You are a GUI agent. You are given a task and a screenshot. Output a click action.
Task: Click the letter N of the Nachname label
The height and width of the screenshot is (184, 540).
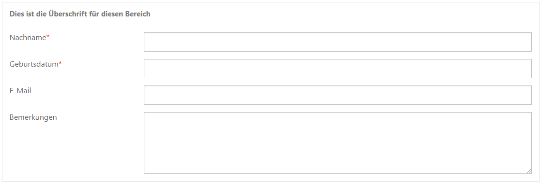(12, 38)
